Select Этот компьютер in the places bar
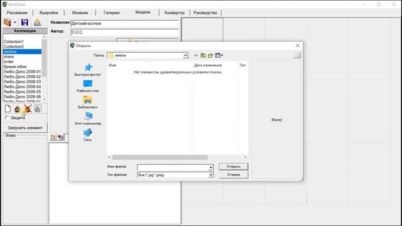402x226 pixels. coord(88,119)
